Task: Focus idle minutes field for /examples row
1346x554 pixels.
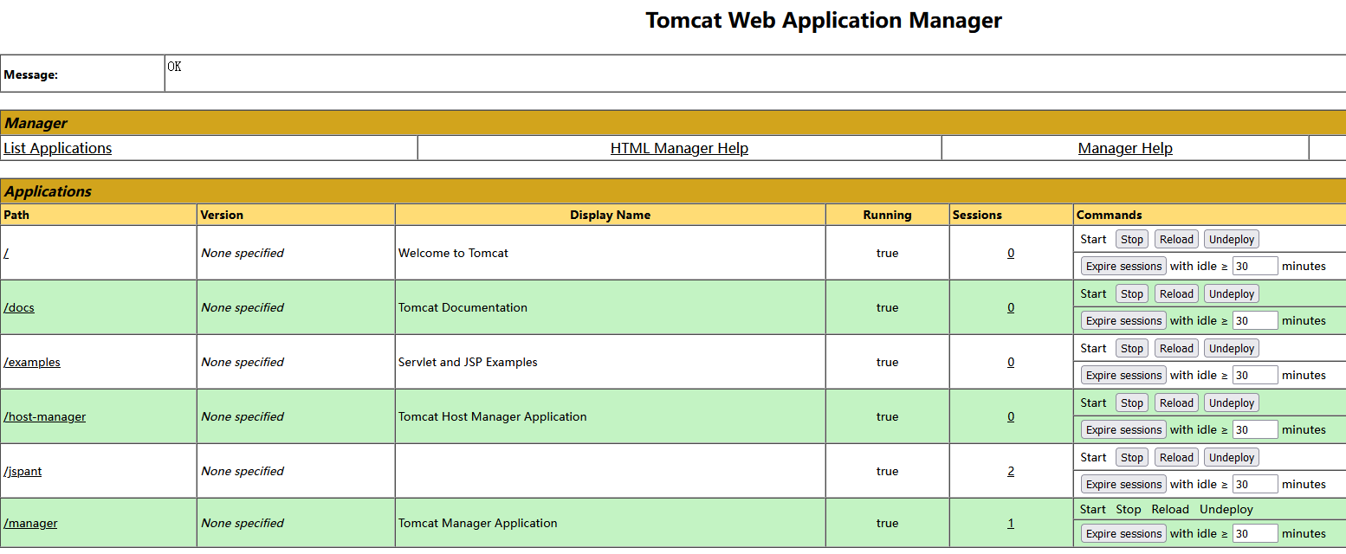Action: click(x=1255, y=375)
